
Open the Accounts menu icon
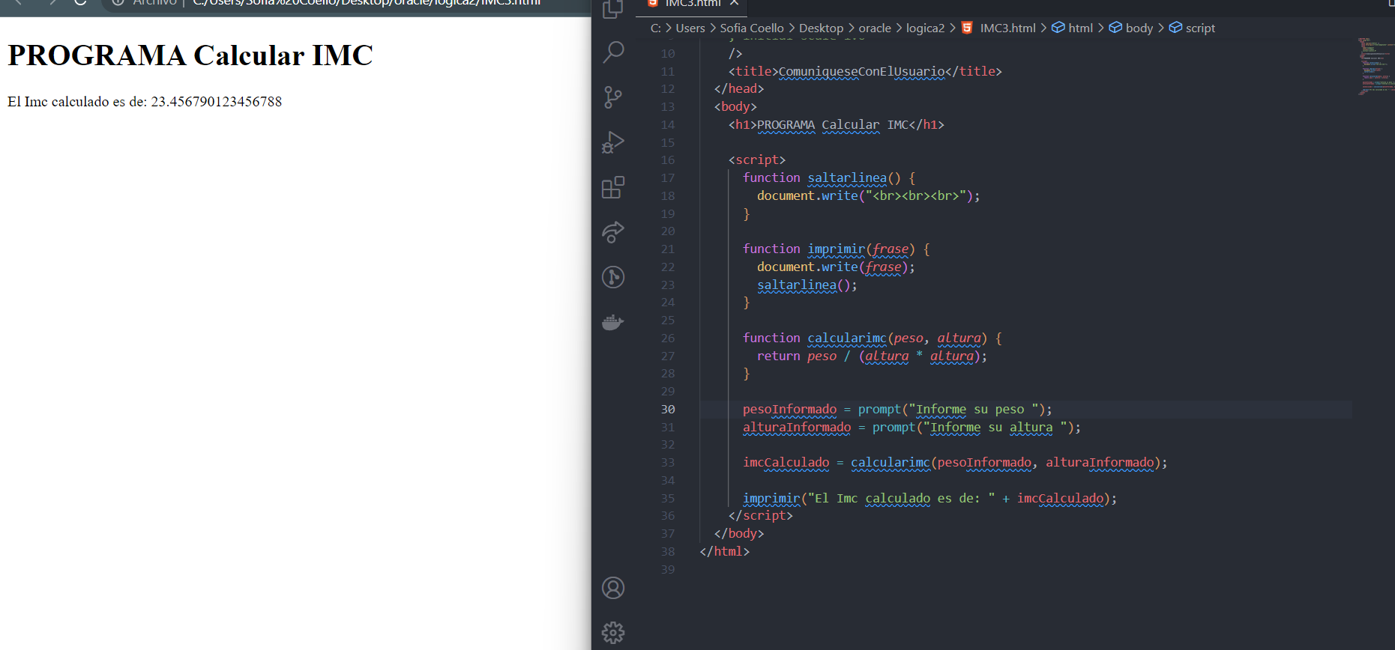click(613, 588)
